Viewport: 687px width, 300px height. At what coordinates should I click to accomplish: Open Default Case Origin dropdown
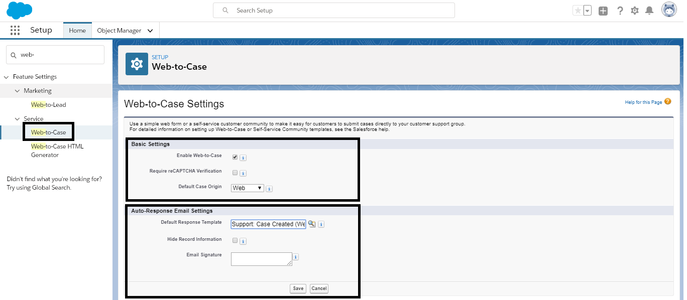(248, 188)
